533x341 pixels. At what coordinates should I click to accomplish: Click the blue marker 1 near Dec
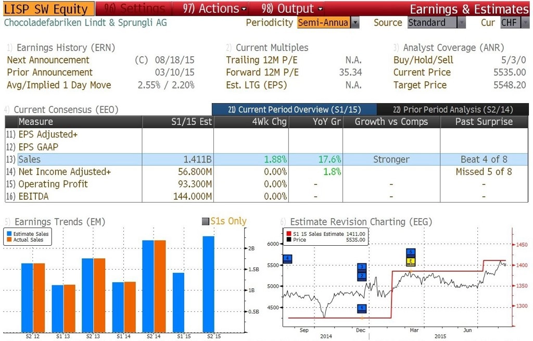362,308
